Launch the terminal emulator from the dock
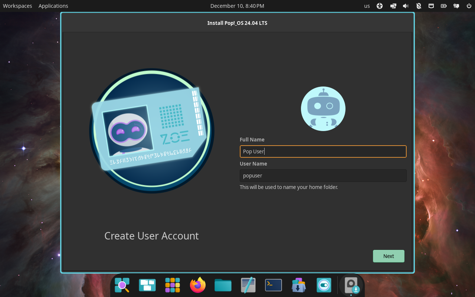475x297 pixels. 273,285
